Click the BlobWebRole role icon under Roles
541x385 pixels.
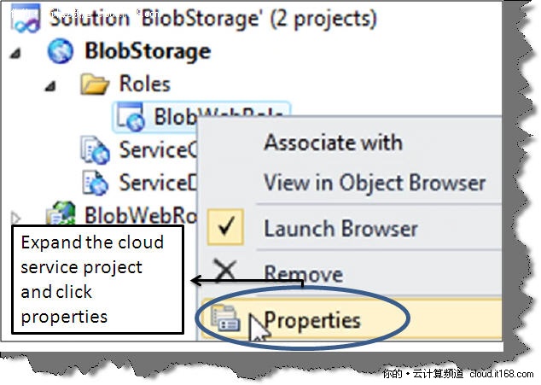(130, 116)
